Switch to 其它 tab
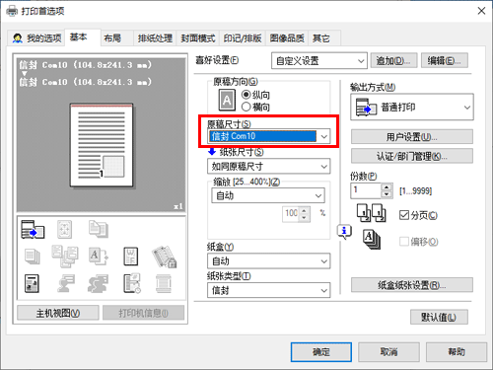This screenshot has height=370, width=493. click(324, 38)
